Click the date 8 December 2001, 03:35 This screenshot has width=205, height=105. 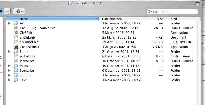tap(121, 56)
